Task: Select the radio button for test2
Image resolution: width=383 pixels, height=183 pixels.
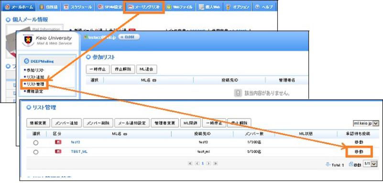Action: click(x=36, y=142)
